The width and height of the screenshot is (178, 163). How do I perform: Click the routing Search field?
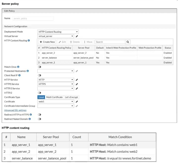(110, 42)
